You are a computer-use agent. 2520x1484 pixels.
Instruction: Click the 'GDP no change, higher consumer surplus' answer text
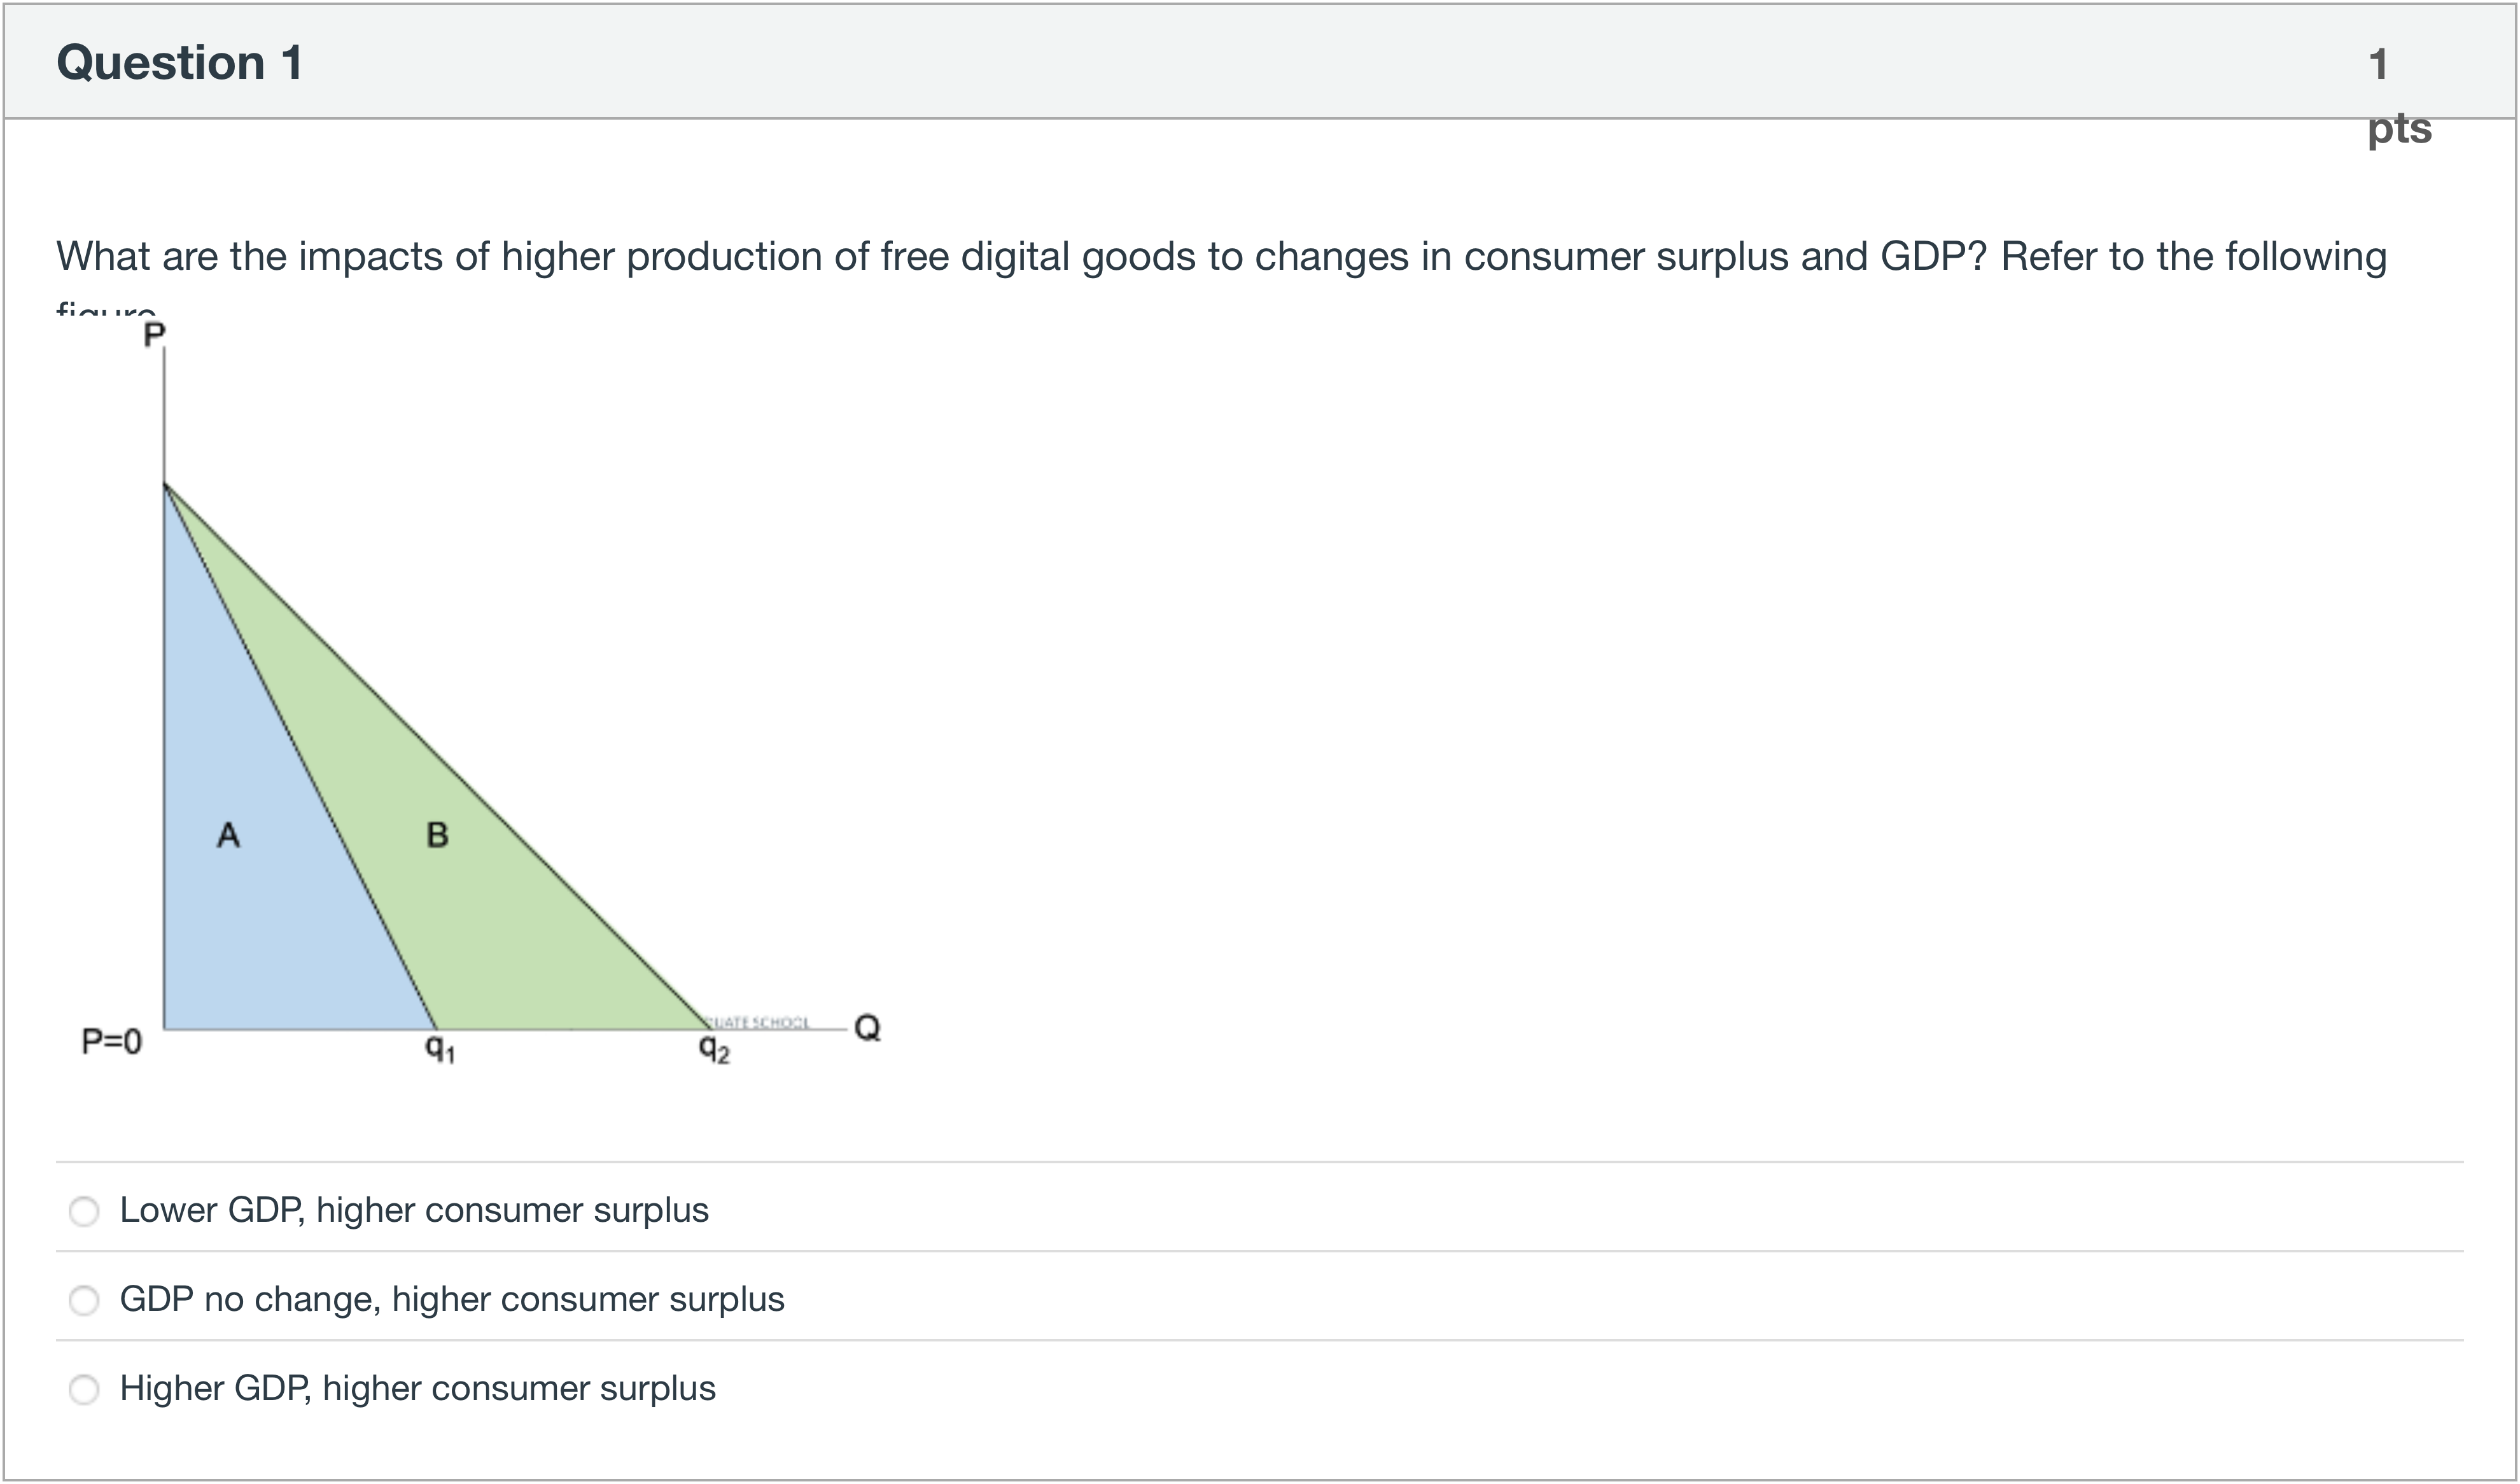point(452,1299)
